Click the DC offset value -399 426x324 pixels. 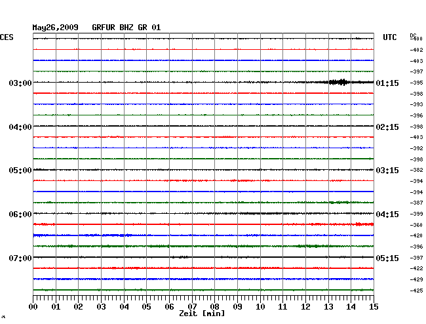click(416, 214)
